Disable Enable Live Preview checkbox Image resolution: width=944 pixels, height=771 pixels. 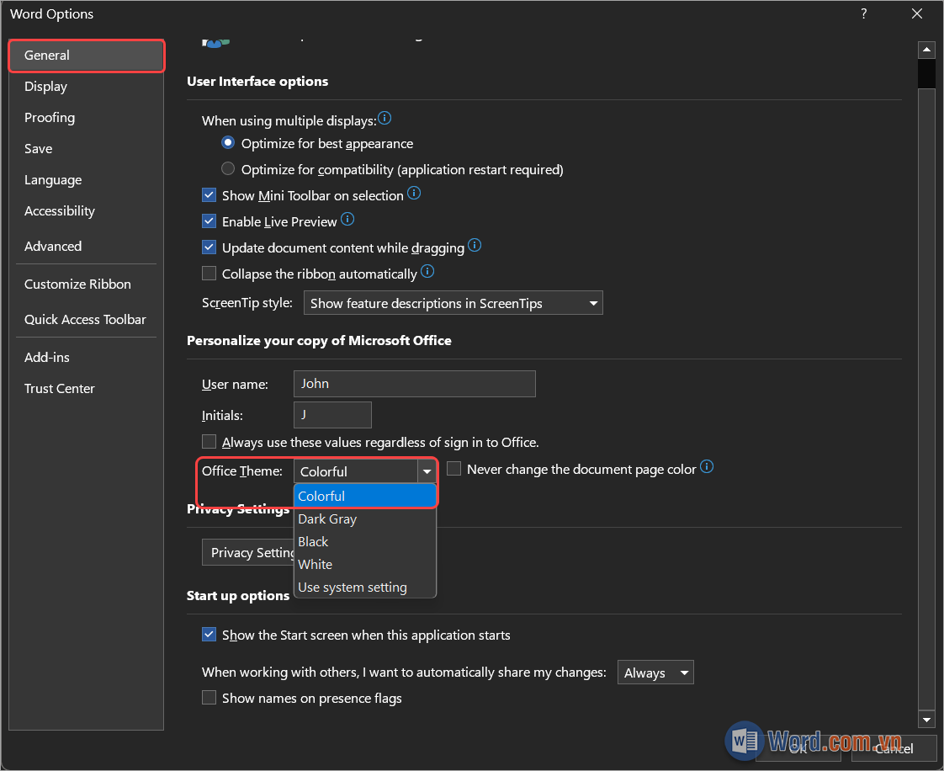209,221
